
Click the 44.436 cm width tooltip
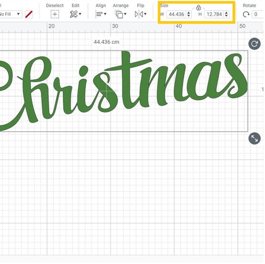coord(107,42)
